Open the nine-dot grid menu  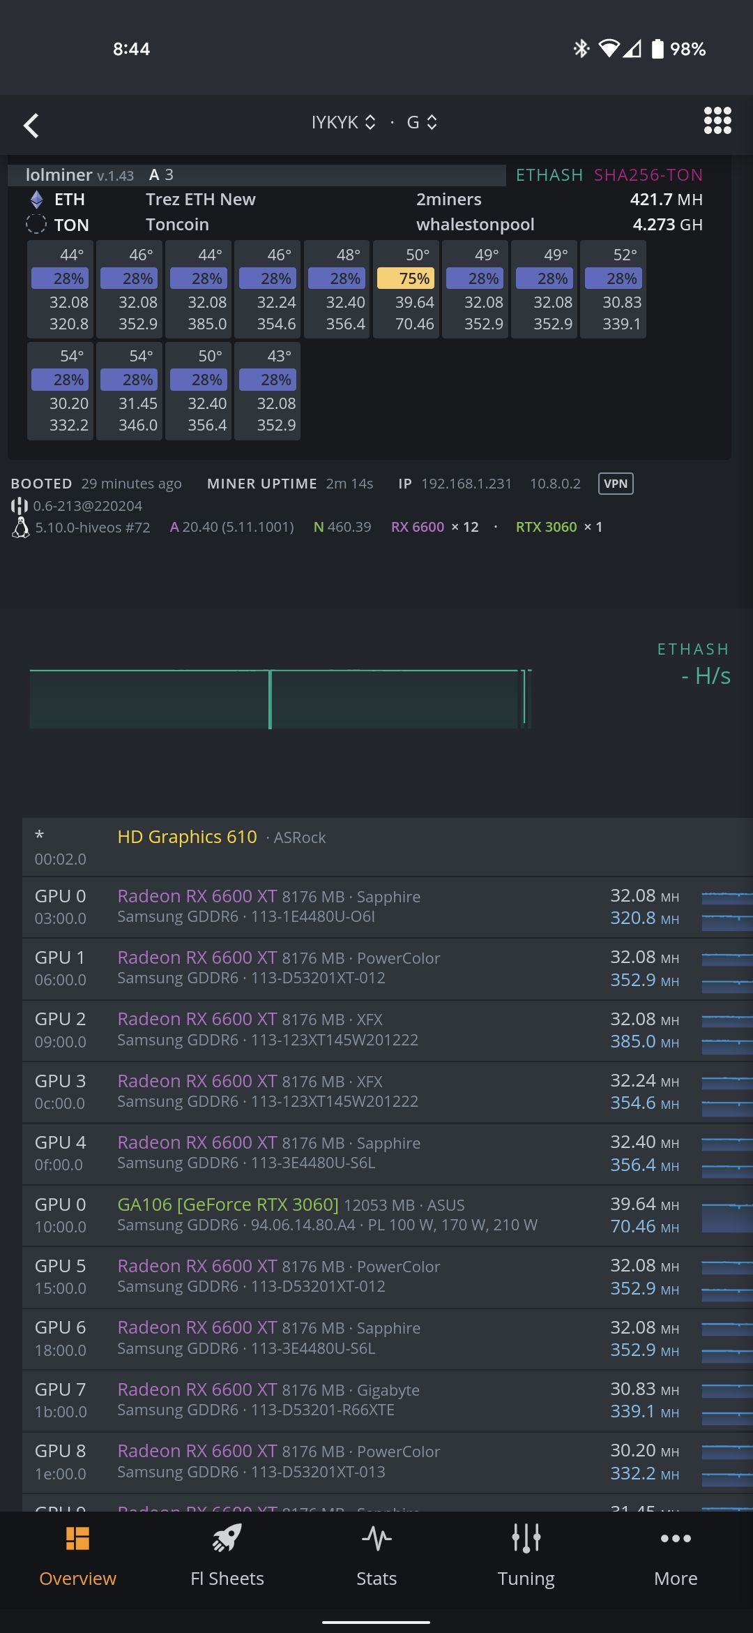pyautogui.click(x=717, y=121)
